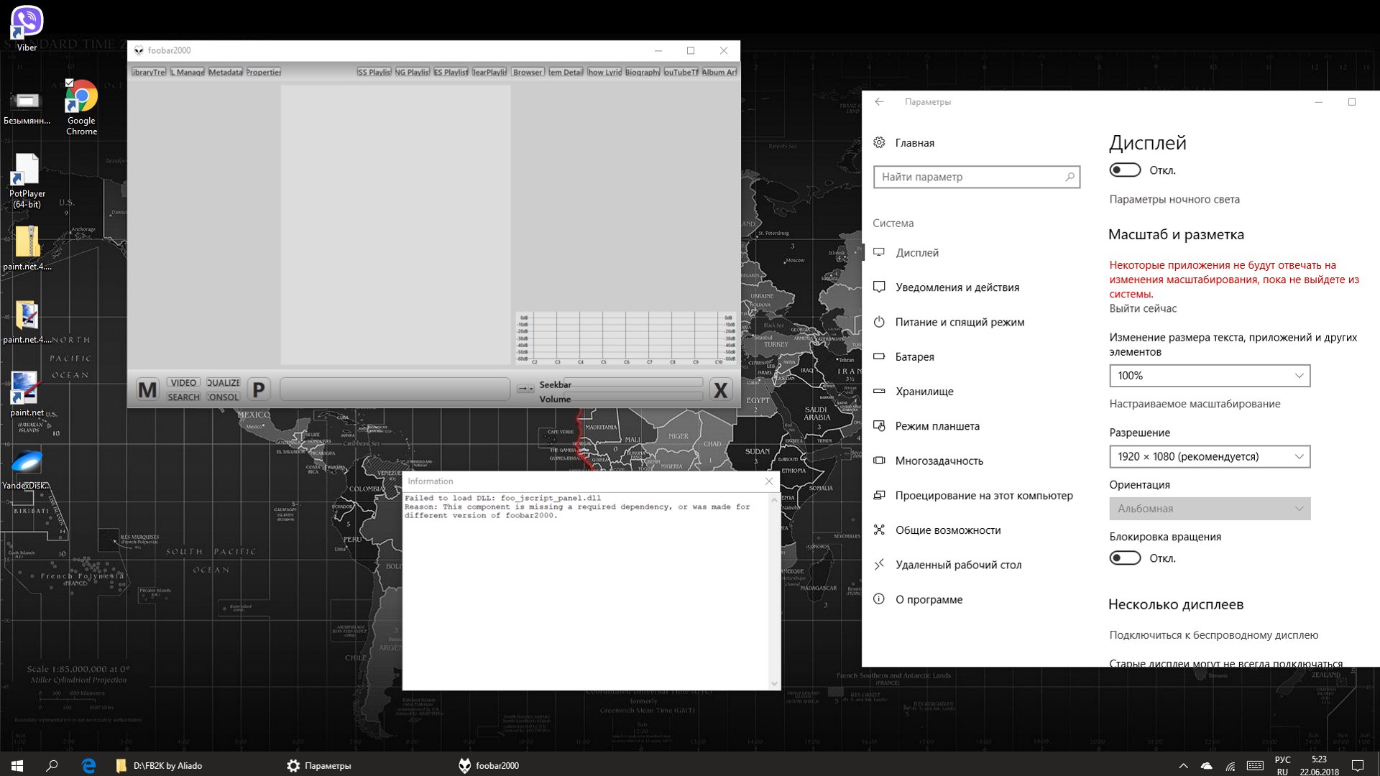Open Настраиваемое масштабирование link
Image resolution: width=1380 pixels, height=776 pixels.
coord(1195,404)
